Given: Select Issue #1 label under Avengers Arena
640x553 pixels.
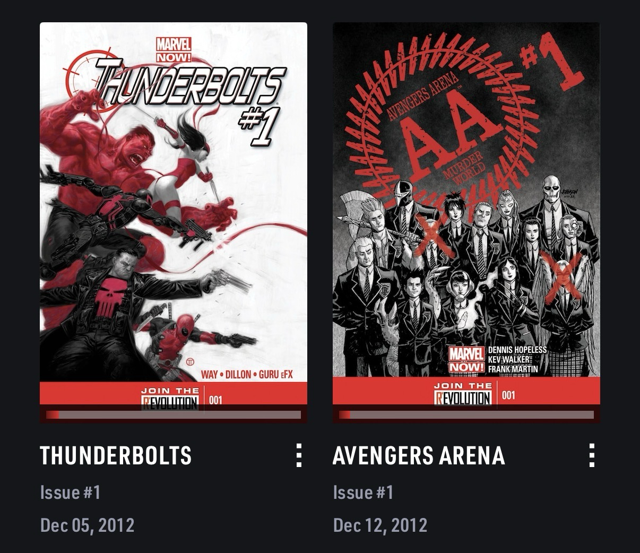Looking at the screenshot, I should point(364,492).
